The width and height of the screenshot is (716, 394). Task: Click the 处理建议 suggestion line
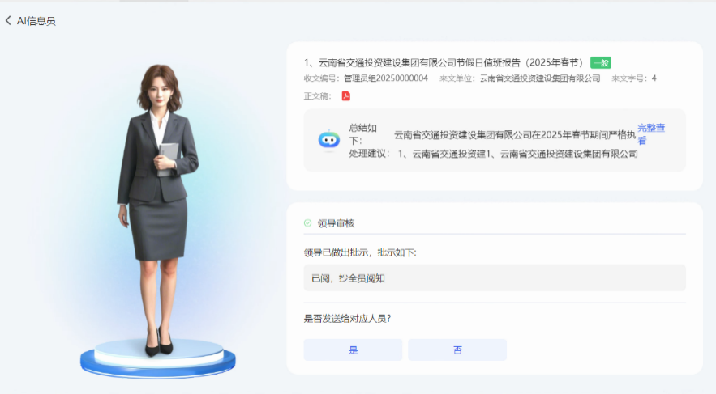point(493,154)
